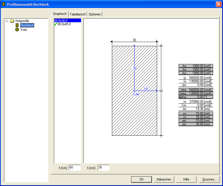
Task: Click the Rechteck rectangle profile icon
Action: (x=17, y=25)
